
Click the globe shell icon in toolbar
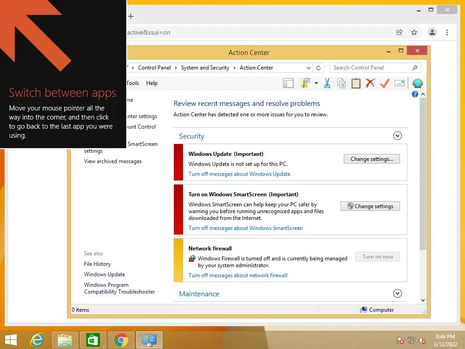coord(417,84)
